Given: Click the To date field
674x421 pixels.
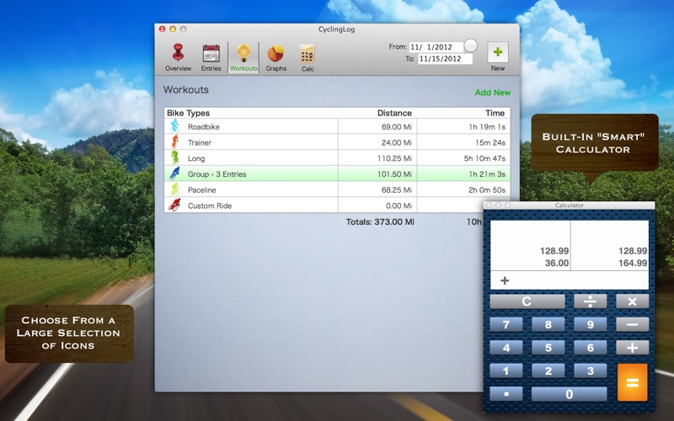Looking at the screenshot, I should tap(444, 59).
